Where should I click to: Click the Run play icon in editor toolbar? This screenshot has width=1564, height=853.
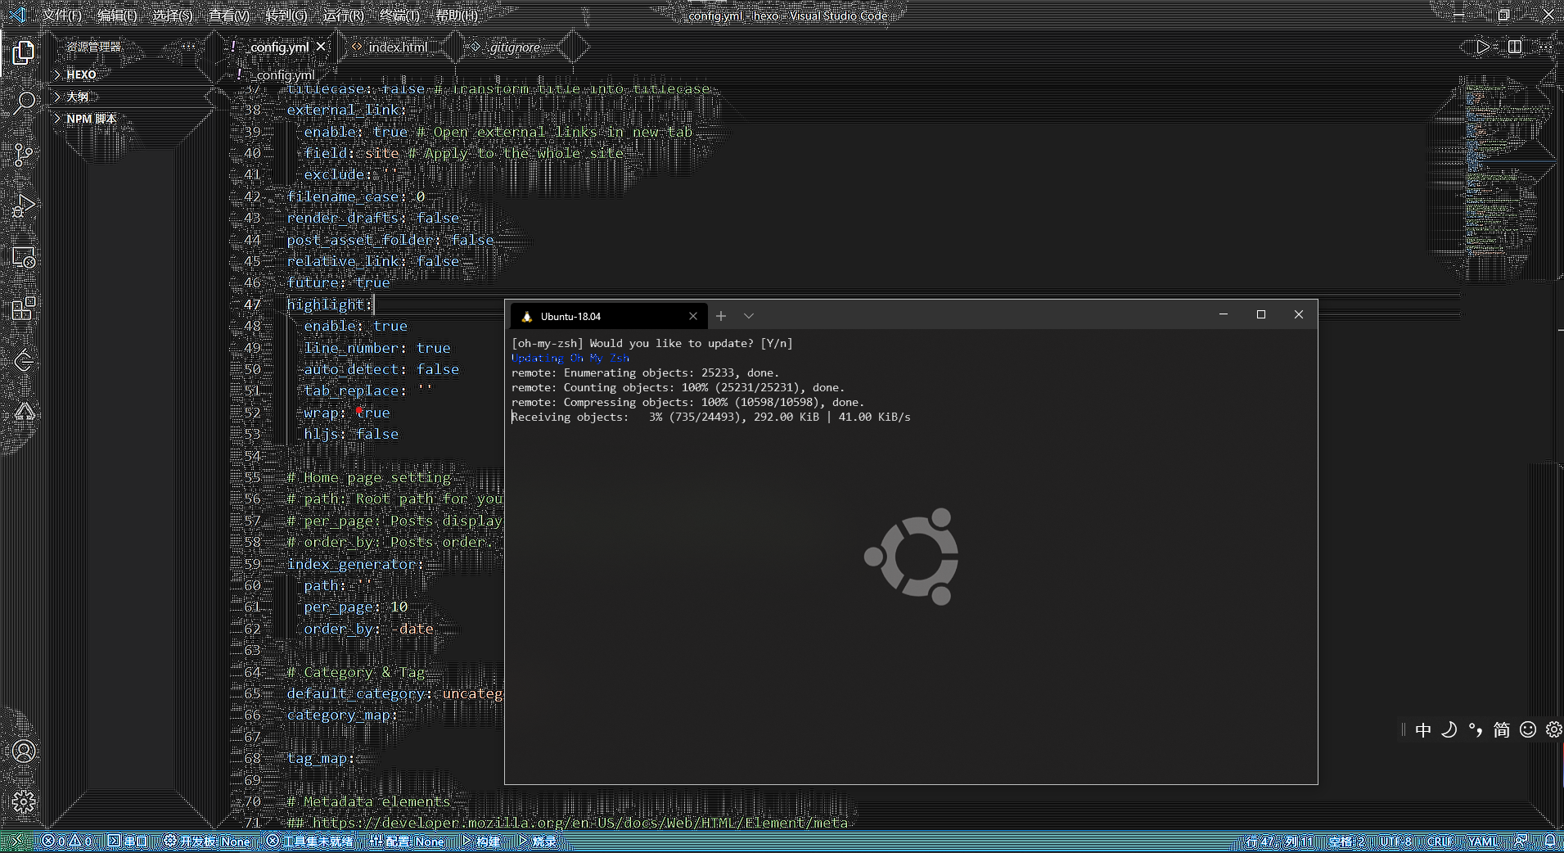click(x=1482, y=47)
